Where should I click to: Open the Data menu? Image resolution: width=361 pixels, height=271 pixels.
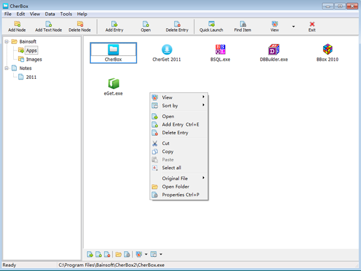point(50,14)
